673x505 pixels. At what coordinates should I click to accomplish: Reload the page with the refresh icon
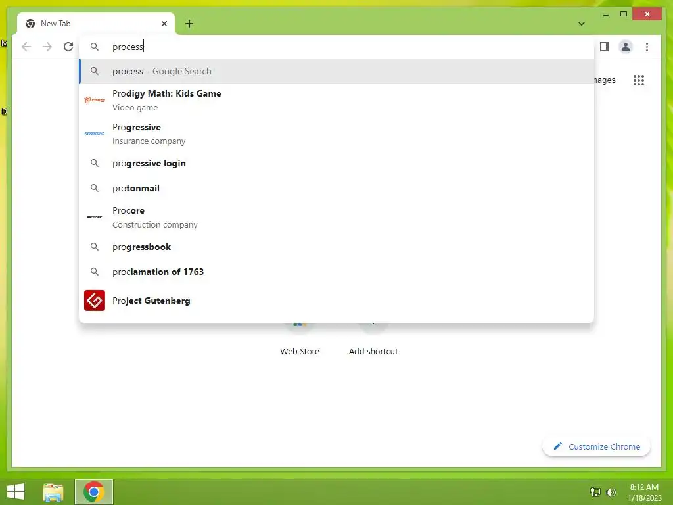(x=68, y=47)
